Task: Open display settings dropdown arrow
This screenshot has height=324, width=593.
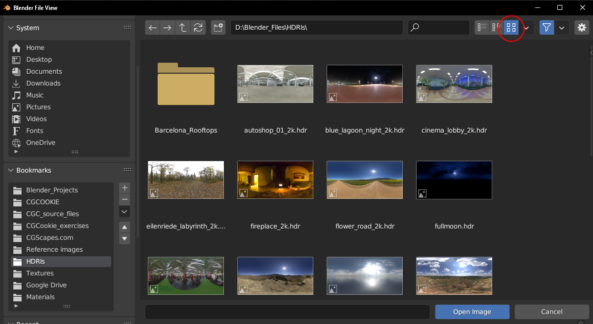Action: (526, 28)
